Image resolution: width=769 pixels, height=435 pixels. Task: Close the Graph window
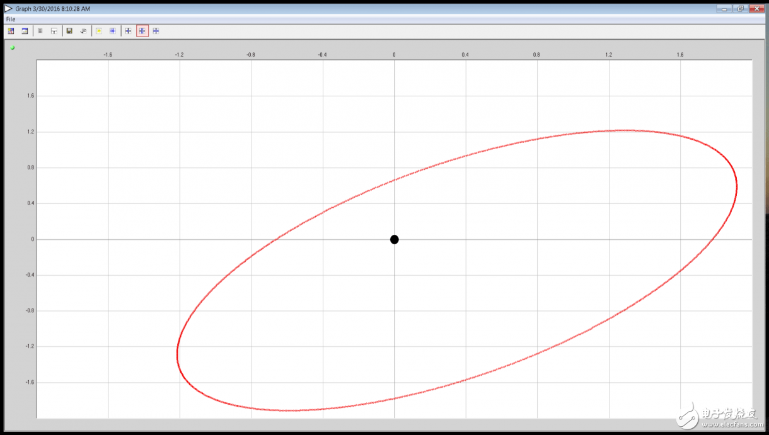tap(755, 9)
